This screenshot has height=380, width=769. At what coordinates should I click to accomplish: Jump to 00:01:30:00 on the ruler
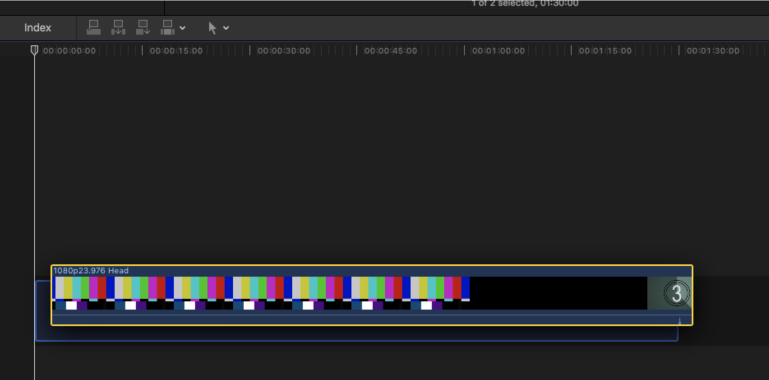712,51
